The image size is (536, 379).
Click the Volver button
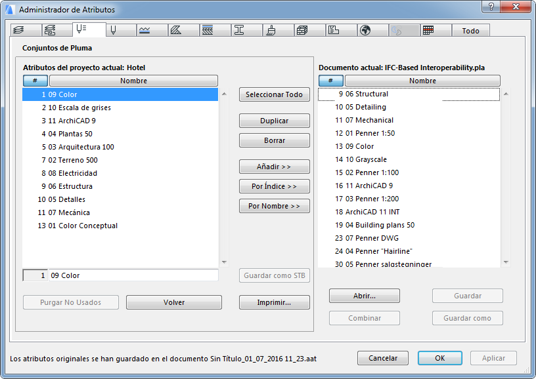coord(174,302)
